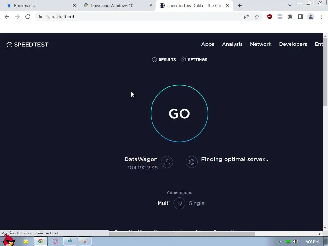Image resolution: width=328 pixels, height=246 pixels.
Task: Open the Apps menu
Action: (x=208, y=44)
